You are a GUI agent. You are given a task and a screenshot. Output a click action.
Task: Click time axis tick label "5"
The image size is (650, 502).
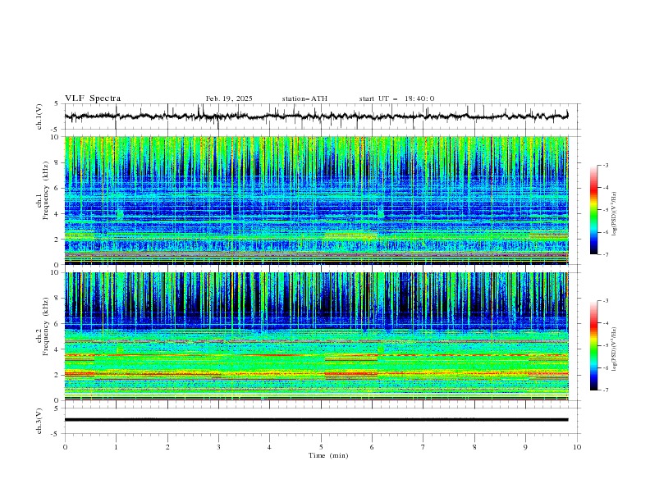pos(321,447)
